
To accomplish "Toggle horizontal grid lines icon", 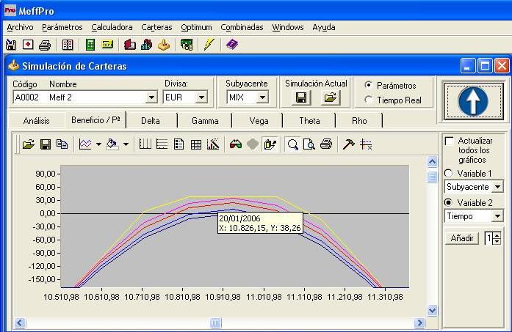I will pos(162,144).
